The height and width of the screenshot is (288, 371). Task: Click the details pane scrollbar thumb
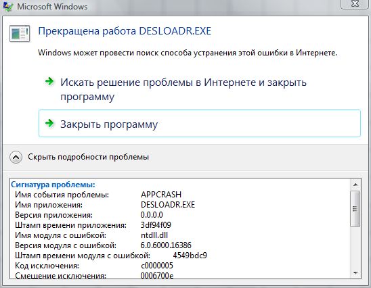pos(355,209)
